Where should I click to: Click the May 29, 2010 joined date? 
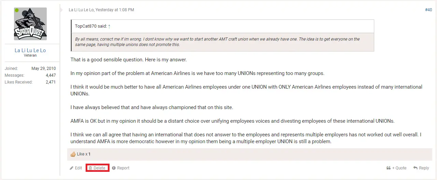(44, 69)
